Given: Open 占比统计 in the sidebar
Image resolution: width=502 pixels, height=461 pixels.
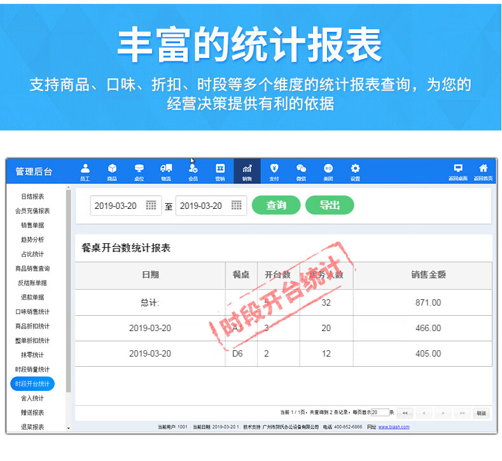Looking at the screenshot, I should coord(32,254).
